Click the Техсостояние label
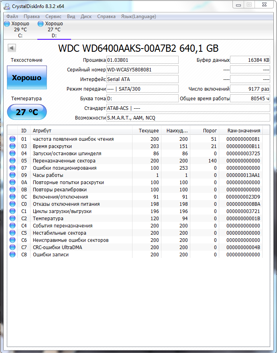277x353 pixels. (x=26, y=60)
